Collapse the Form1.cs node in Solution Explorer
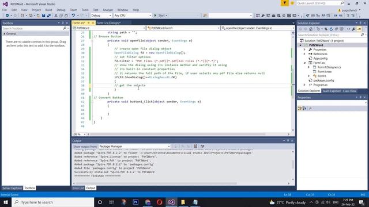 click(305, 63)
